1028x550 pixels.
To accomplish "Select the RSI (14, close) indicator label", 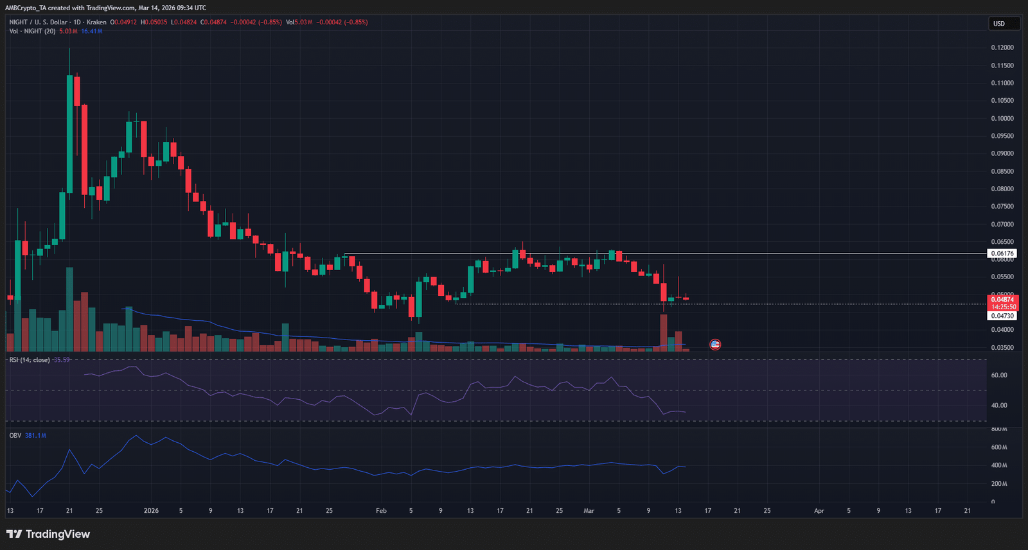I will pos(30,360).
